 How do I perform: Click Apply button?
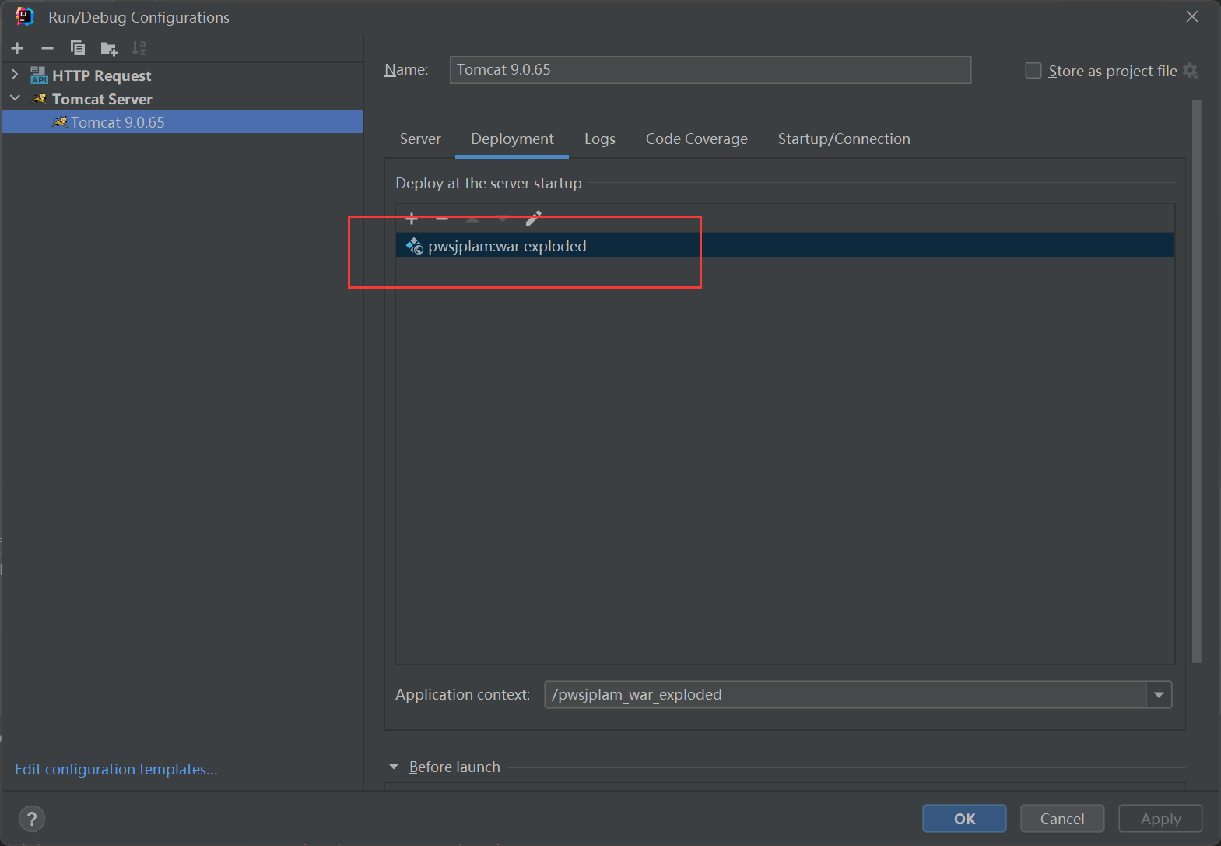click(x=1160, y=819)
